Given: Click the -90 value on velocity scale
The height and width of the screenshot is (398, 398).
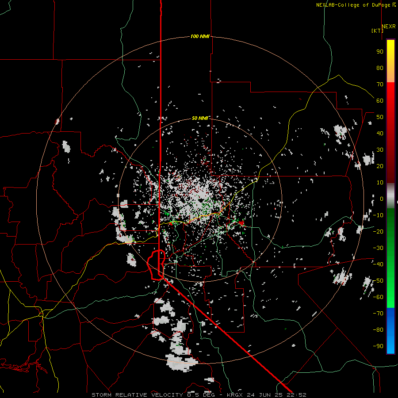Looking at the screenshot, I should pos(378,346).
